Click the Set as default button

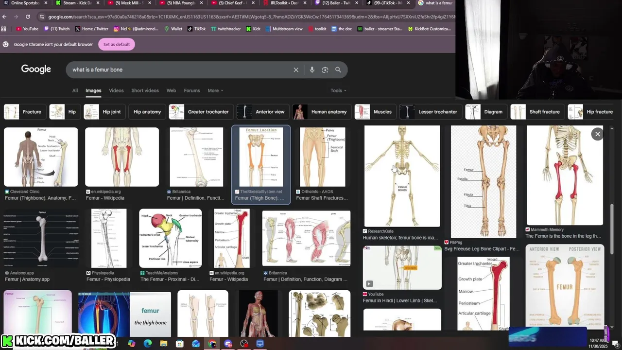(116, 44)
